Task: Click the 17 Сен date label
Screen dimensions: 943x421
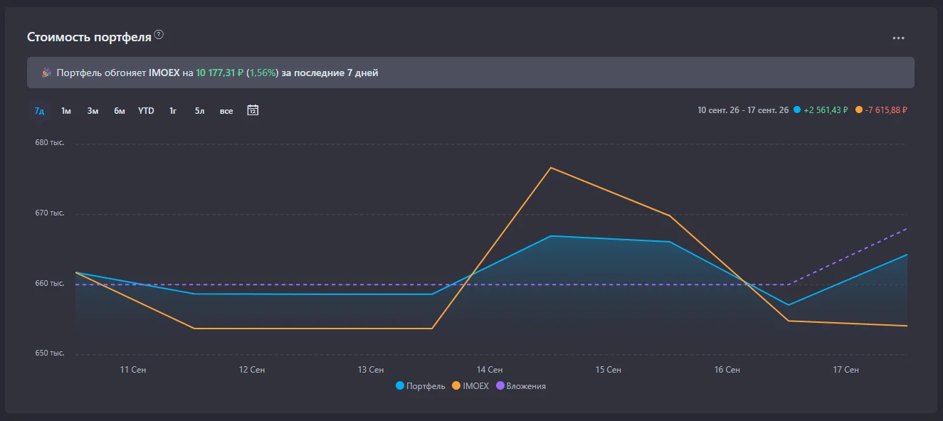Action: coord(846,370)
